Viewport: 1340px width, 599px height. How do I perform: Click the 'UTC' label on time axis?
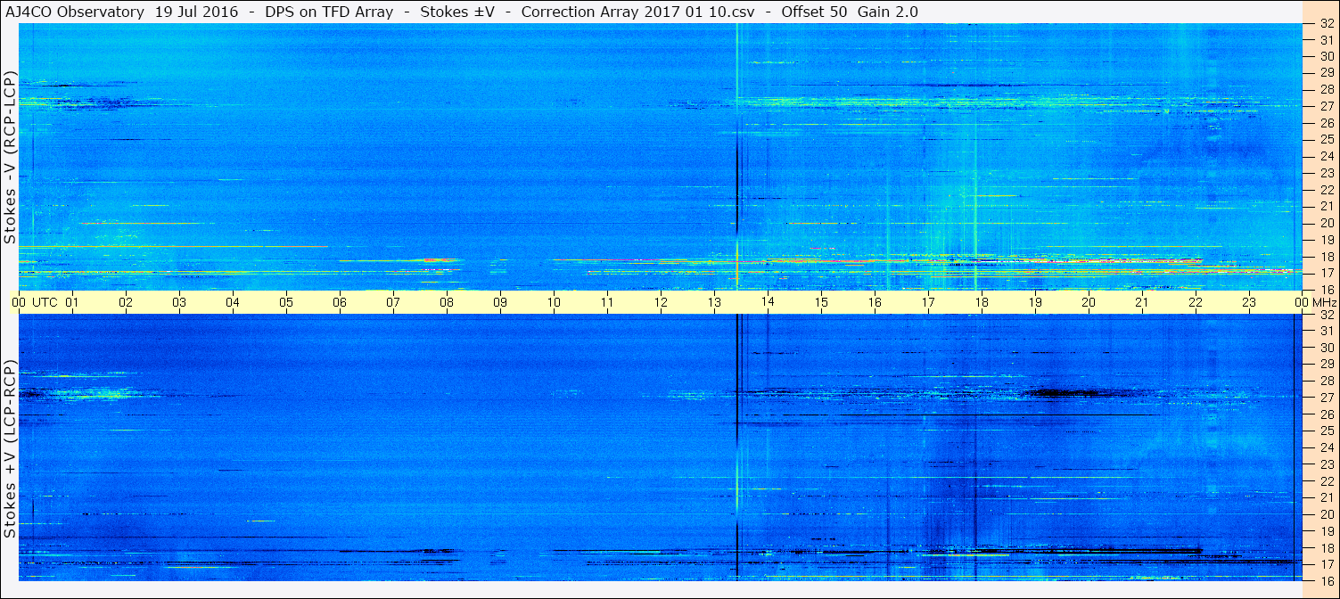45,302
